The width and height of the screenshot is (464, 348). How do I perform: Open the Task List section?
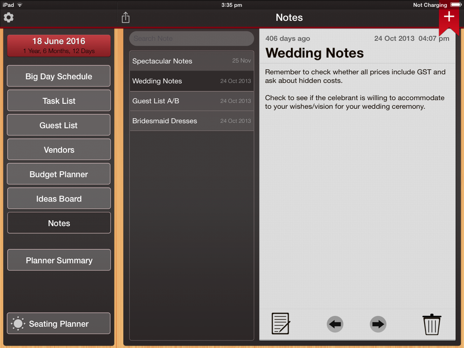tap(59, 101)
